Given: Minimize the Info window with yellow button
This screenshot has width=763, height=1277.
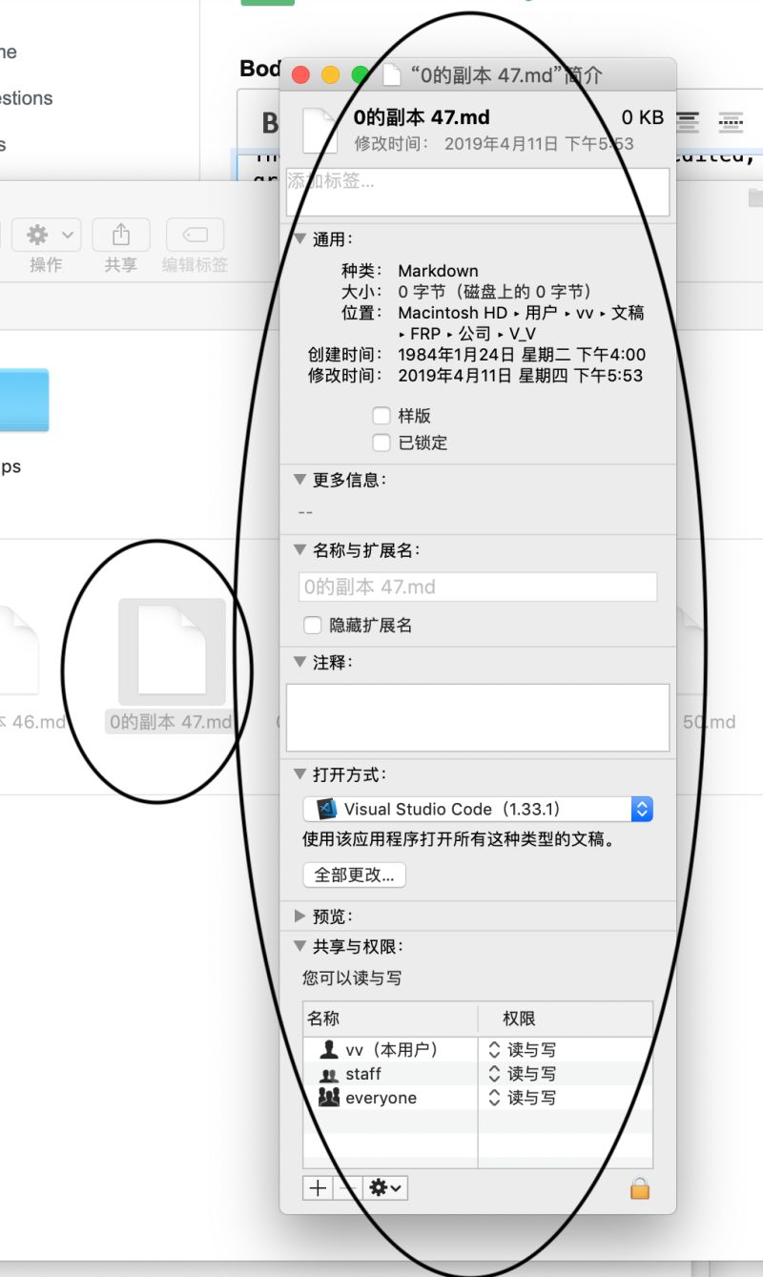Looking at the screenshot, I should point(331,74).
